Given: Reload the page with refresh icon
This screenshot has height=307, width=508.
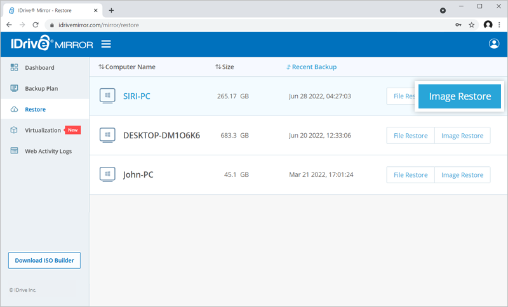Looking at the screenshot, I should [36, 25].
